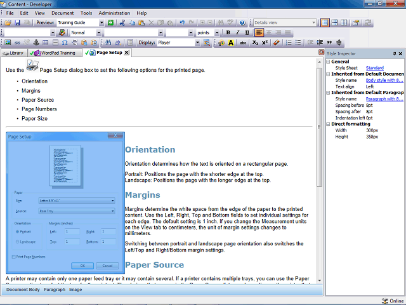The height and width of the screenshot is (305, 406).
Task: Toggle superscript formatting
Action: 265,43
